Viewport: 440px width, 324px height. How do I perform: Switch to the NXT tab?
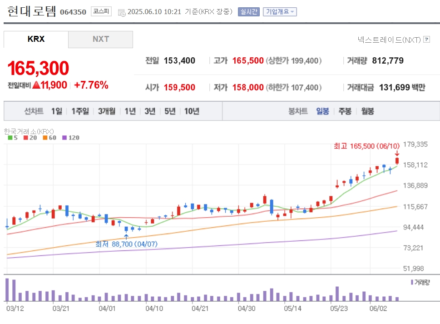click(x=100, y=39)
